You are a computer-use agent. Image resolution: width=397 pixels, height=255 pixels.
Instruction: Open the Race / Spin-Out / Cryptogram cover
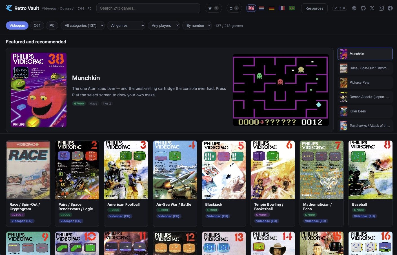tap(28, 170)
